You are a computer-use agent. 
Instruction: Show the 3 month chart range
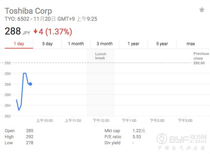click(x=104, y=44)
